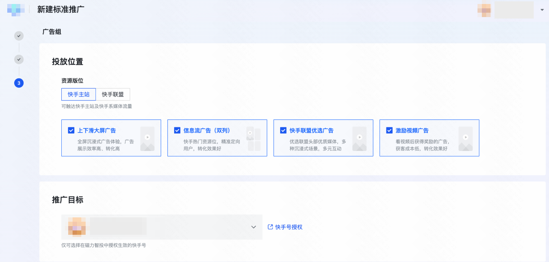The width and height of the screenshot is (549, 262).
Task: Disable the 激励视频广告 checkbox
Action: coord(389,130)
